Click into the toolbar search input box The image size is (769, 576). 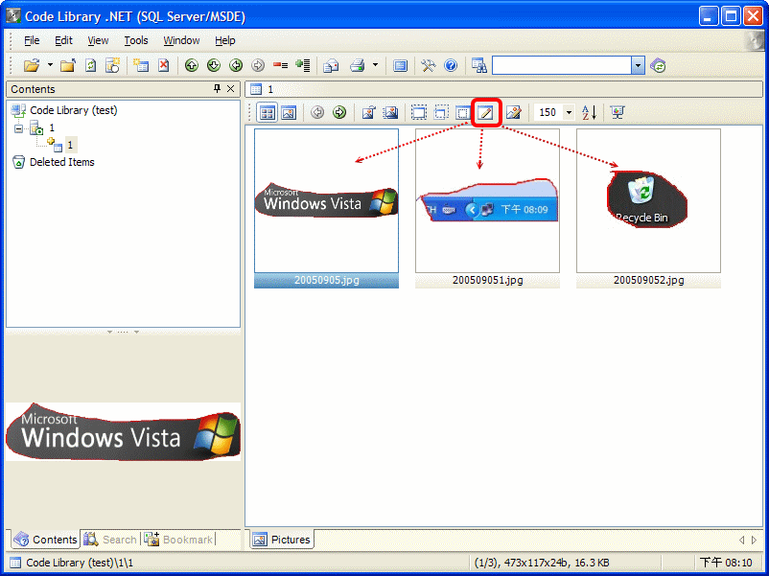click(562, 65)
